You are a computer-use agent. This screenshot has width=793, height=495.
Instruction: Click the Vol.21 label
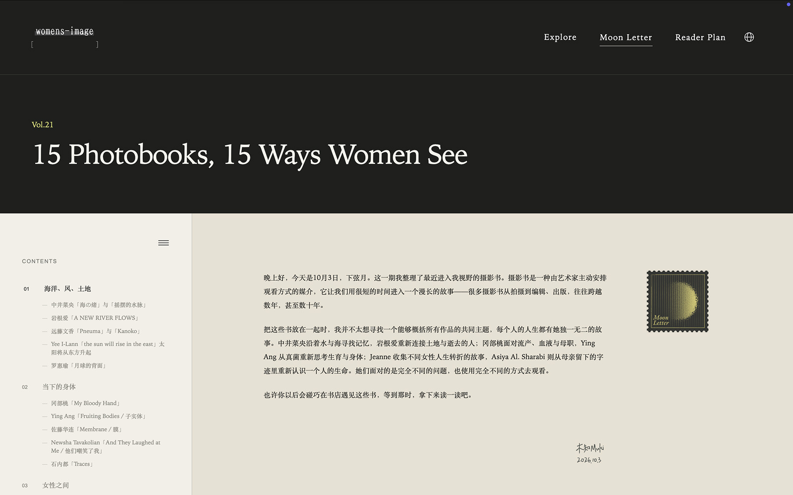point(43,125)
